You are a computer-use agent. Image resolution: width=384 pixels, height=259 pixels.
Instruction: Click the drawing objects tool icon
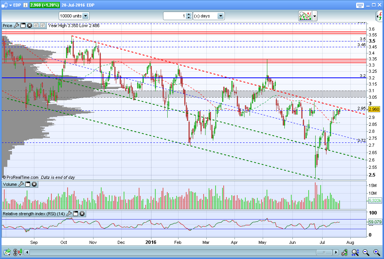344,252
